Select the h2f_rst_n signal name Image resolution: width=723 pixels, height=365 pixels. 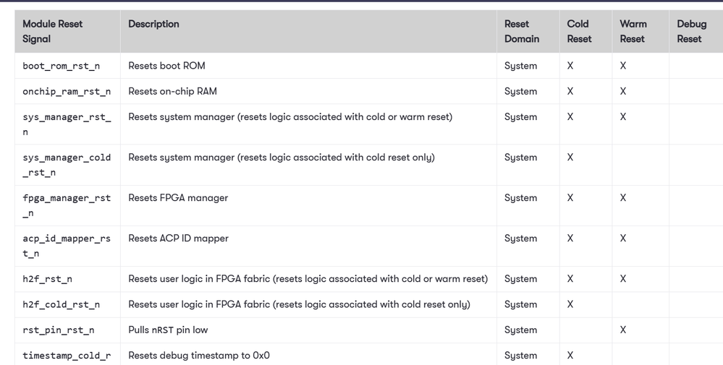point(48,279)
